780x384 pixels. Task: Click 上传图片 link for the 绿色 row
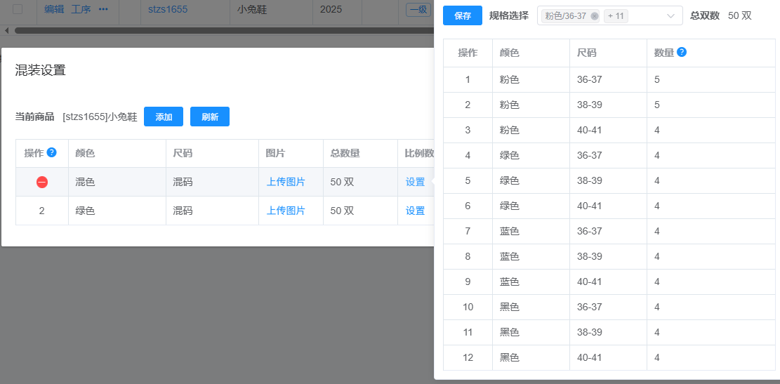tap(286, 211)
